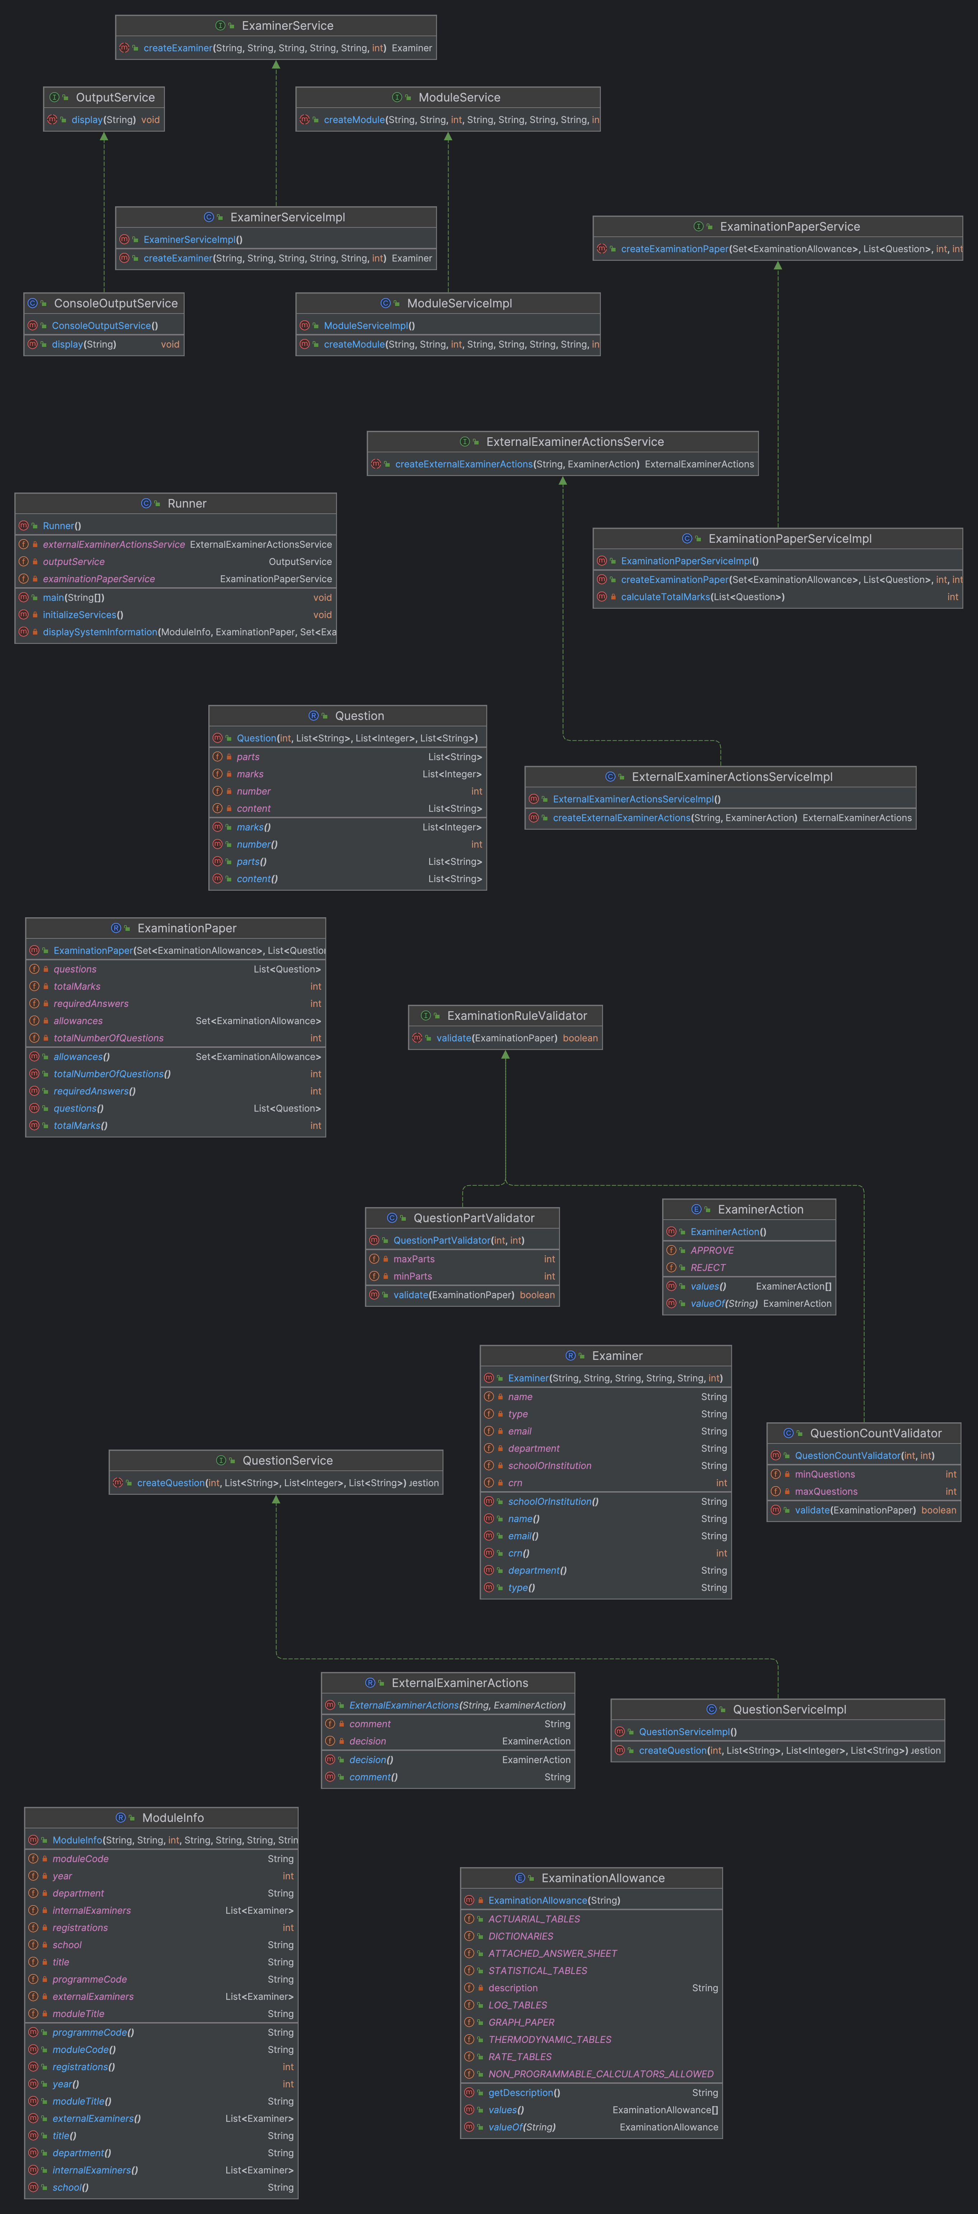This screenshot has width=978, height=2214.
Task: Click the enum icon beside ExaminerAction title
Action: click(696, 1209)
